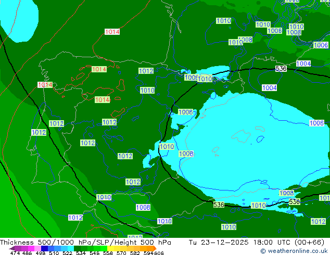Click legend value 534
330x255 pixels.
point(81,253)
